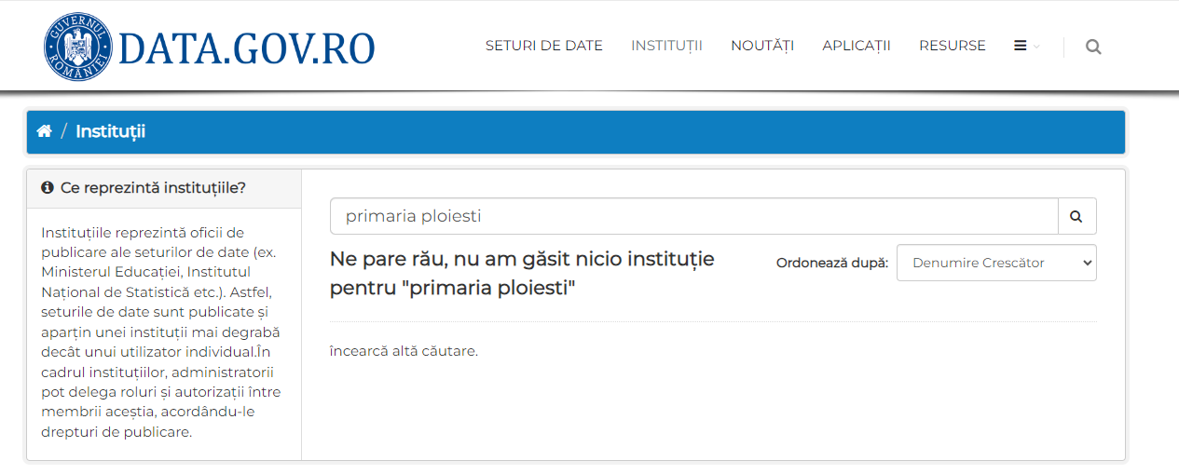The height and width of the screenshot is (474, 1179).
Task: Open the Resurse navigation link
Action: tap(952, 46)
